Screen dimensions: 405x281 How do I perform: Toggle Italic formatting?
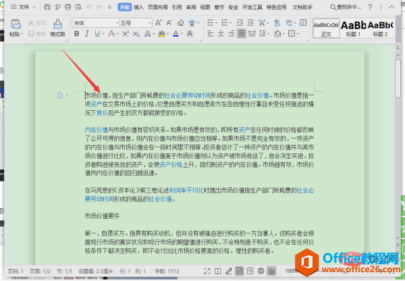point(87,34)
